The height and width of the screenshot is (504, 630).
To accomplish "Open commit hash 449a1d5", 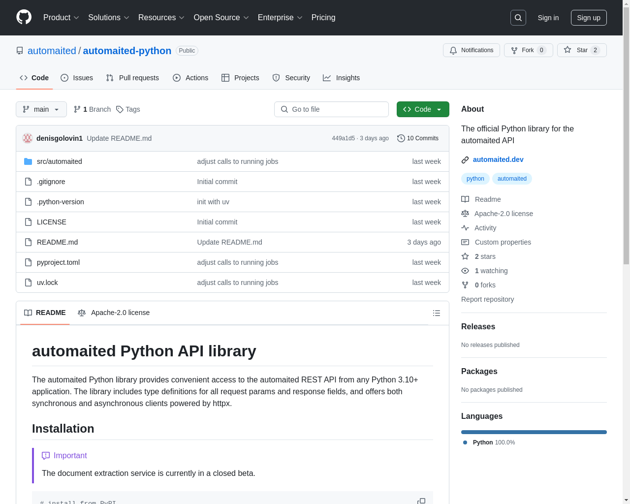I will (x=343, y=138).
